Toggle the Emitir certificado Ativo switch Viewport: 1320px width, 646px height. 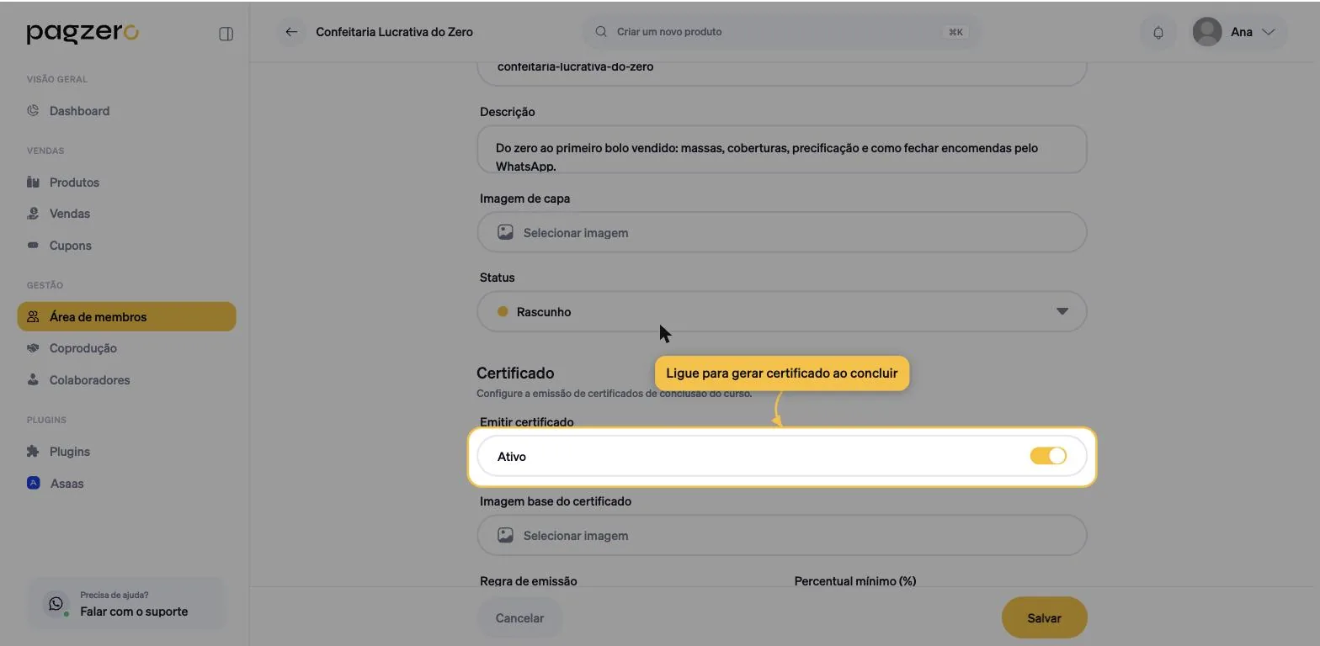pos(1048,456)
